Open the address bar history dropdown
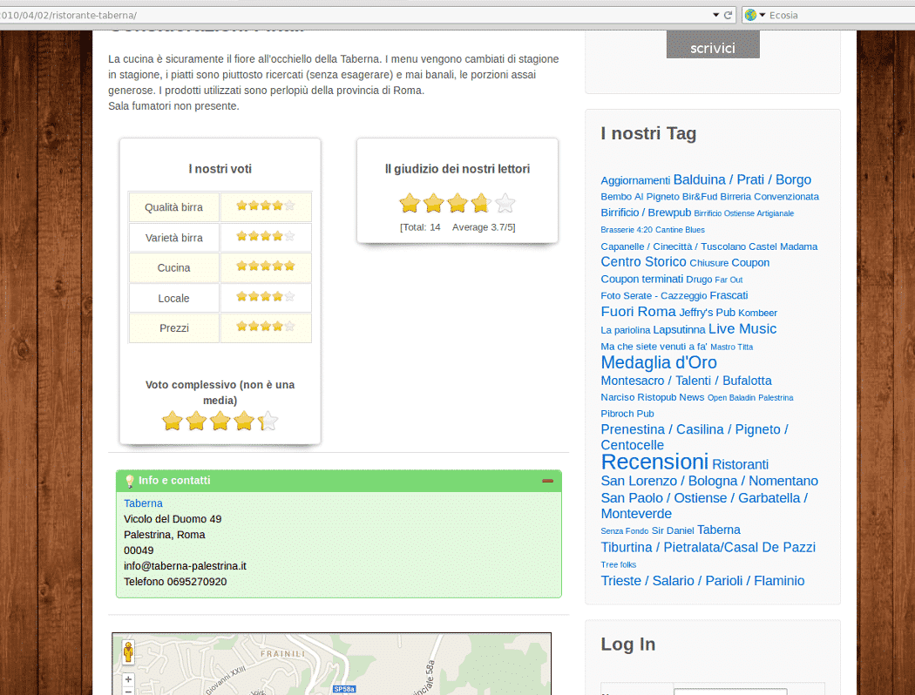915x695 pixels. coord(716,15)
